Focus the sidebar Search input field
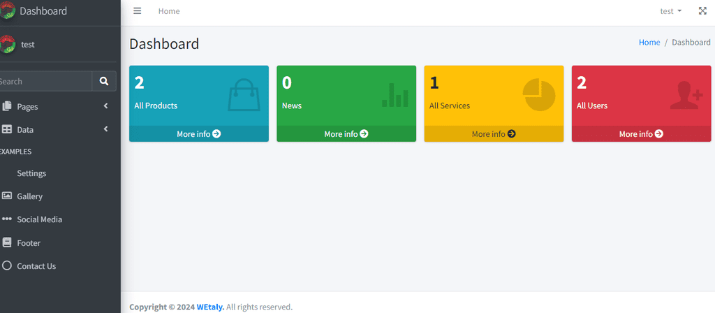This screenshot has height=313, width=715. [x=44, y=81]
